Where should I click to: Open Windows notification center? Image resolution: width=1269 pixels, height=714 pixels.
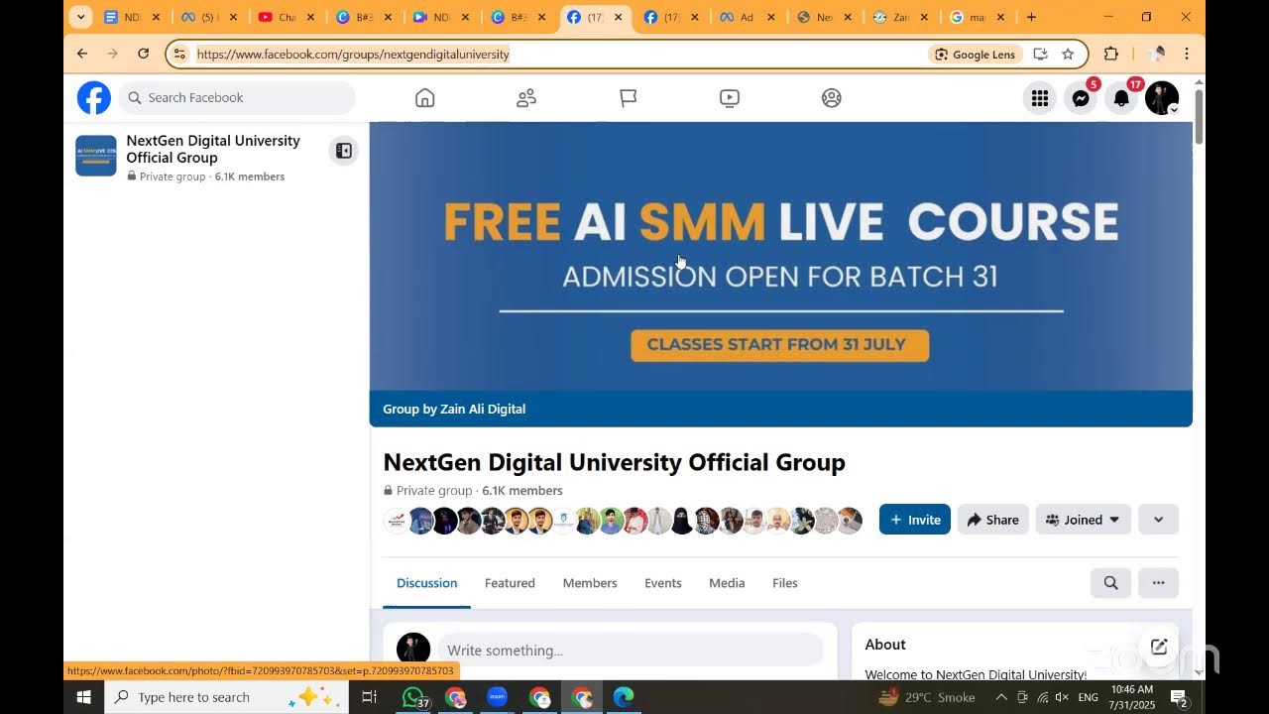[x=1180, y=698]
